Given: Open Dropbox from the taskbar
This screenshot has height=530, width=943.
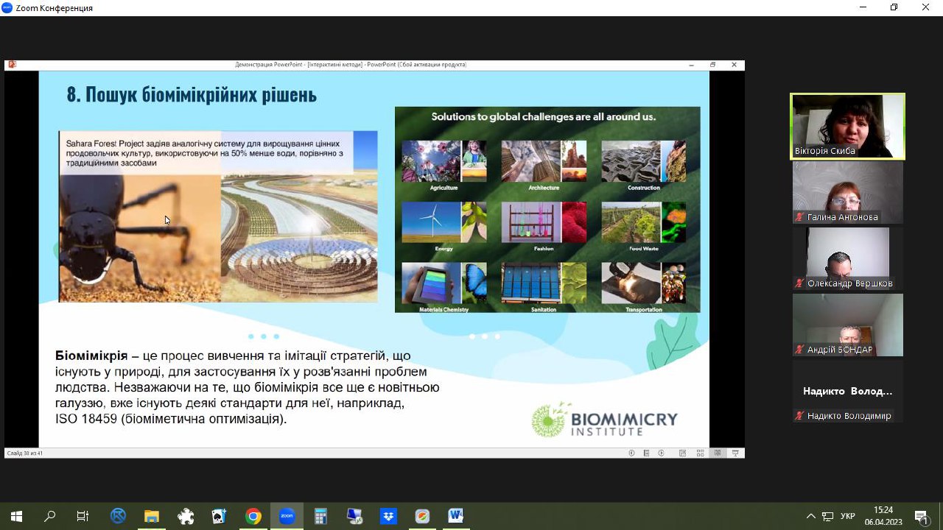Looking at the screenshot, I should pos(388,516).
